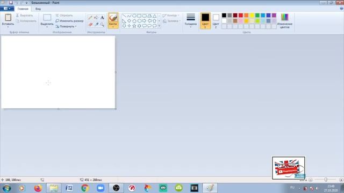
Task: Pick the Triangle shape
Action: coord(154,16)
